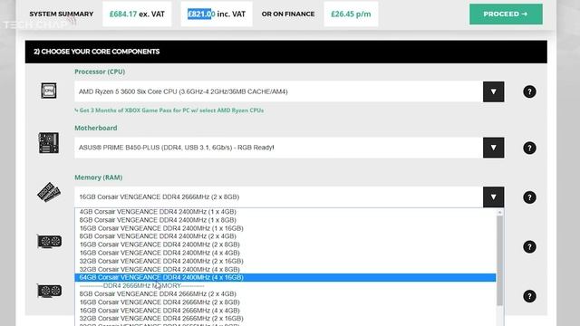Click the Processor (CPU) label
Viewport: 580px width, 326px height.
(100, 72)
